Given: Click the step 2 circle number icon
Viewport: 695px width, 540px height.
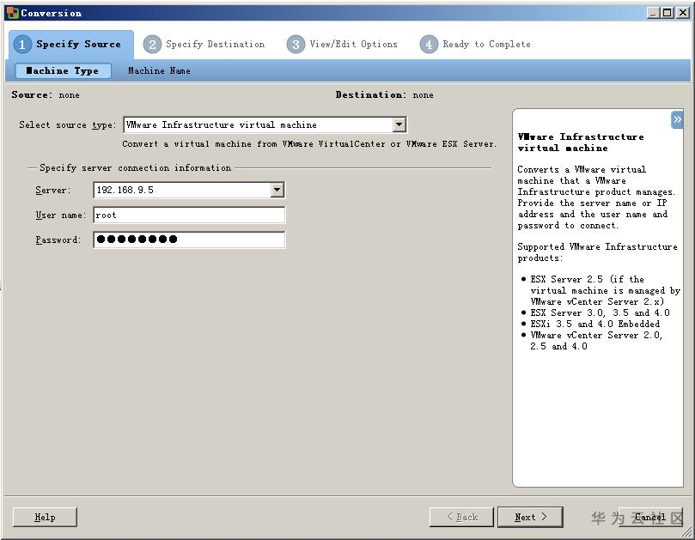Looking at the screenshot, I should [x=152, y=45].
